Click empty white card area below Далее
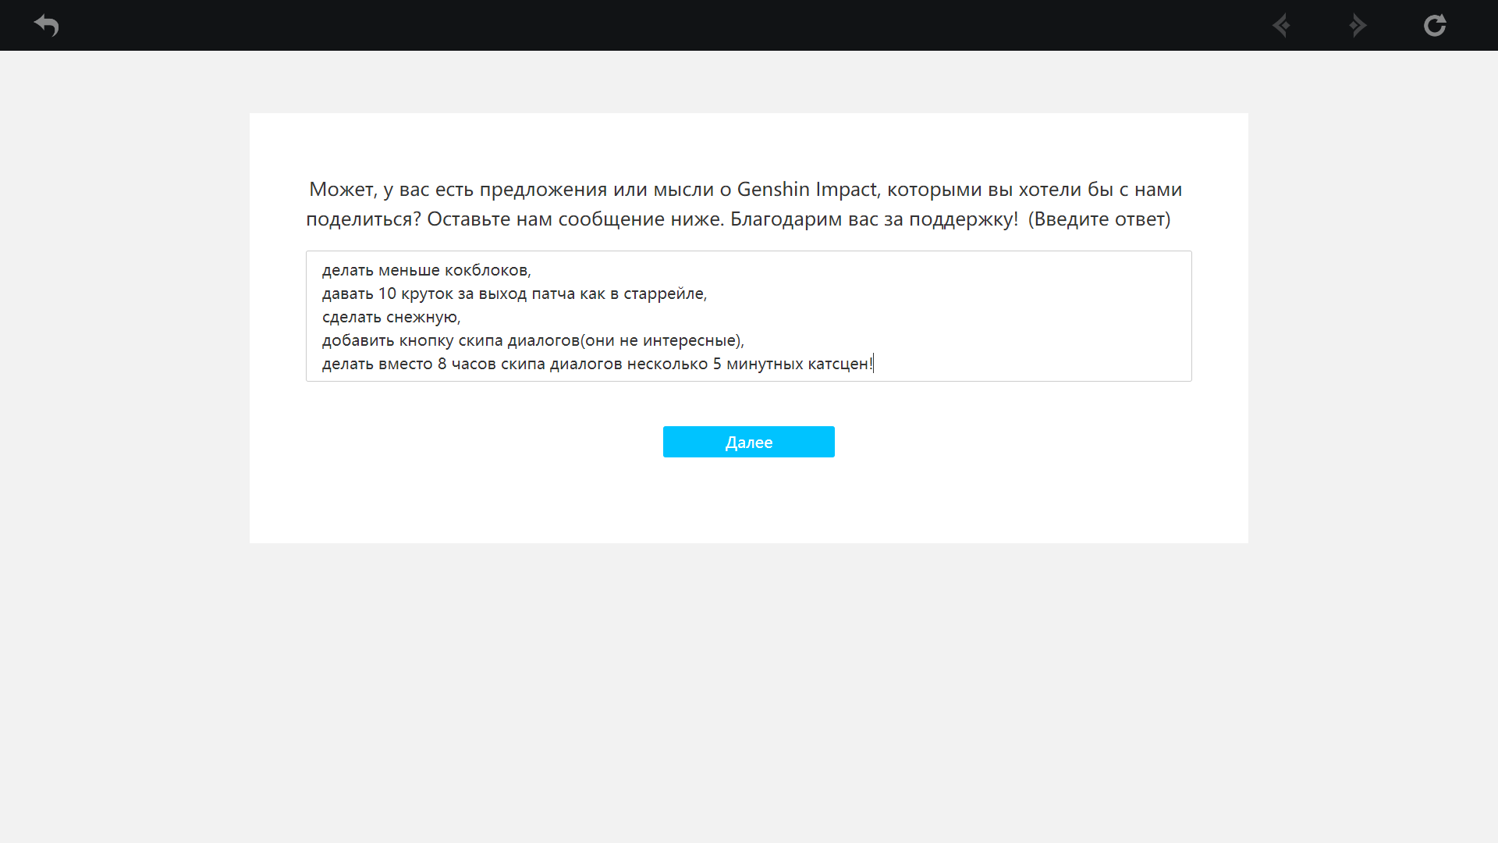 [749, 503]
